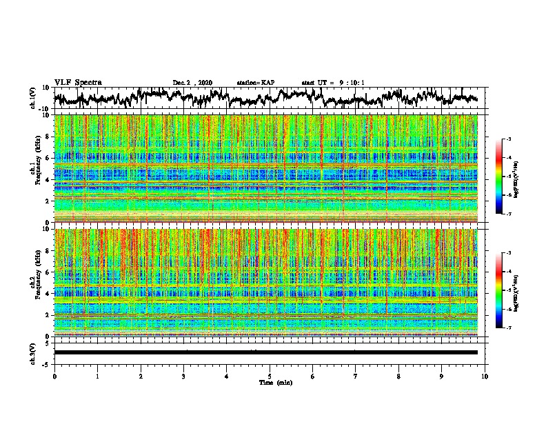The width and height of the screenshot is (546, 422).
Task: Click the -3 tick on ch.1 colorbar
Action: click(508, 139)
